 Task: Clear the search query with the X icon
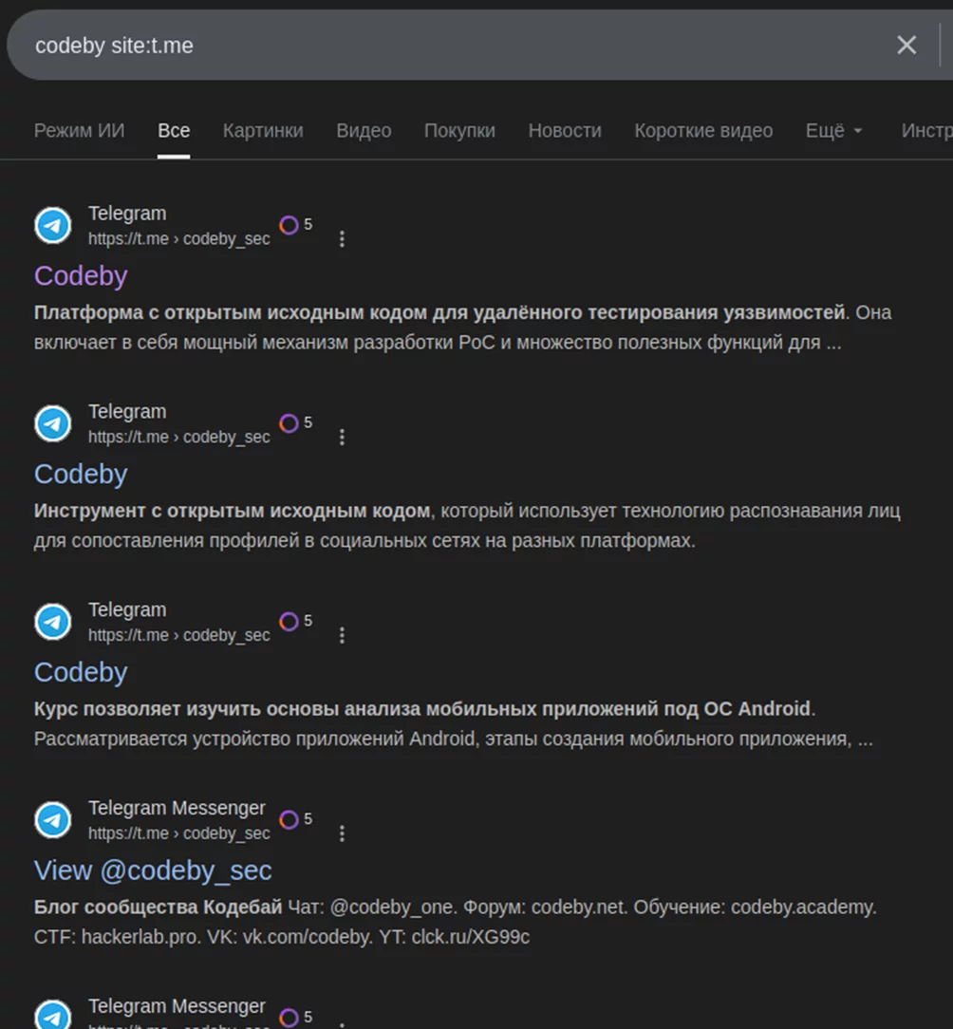pos(906,45)
